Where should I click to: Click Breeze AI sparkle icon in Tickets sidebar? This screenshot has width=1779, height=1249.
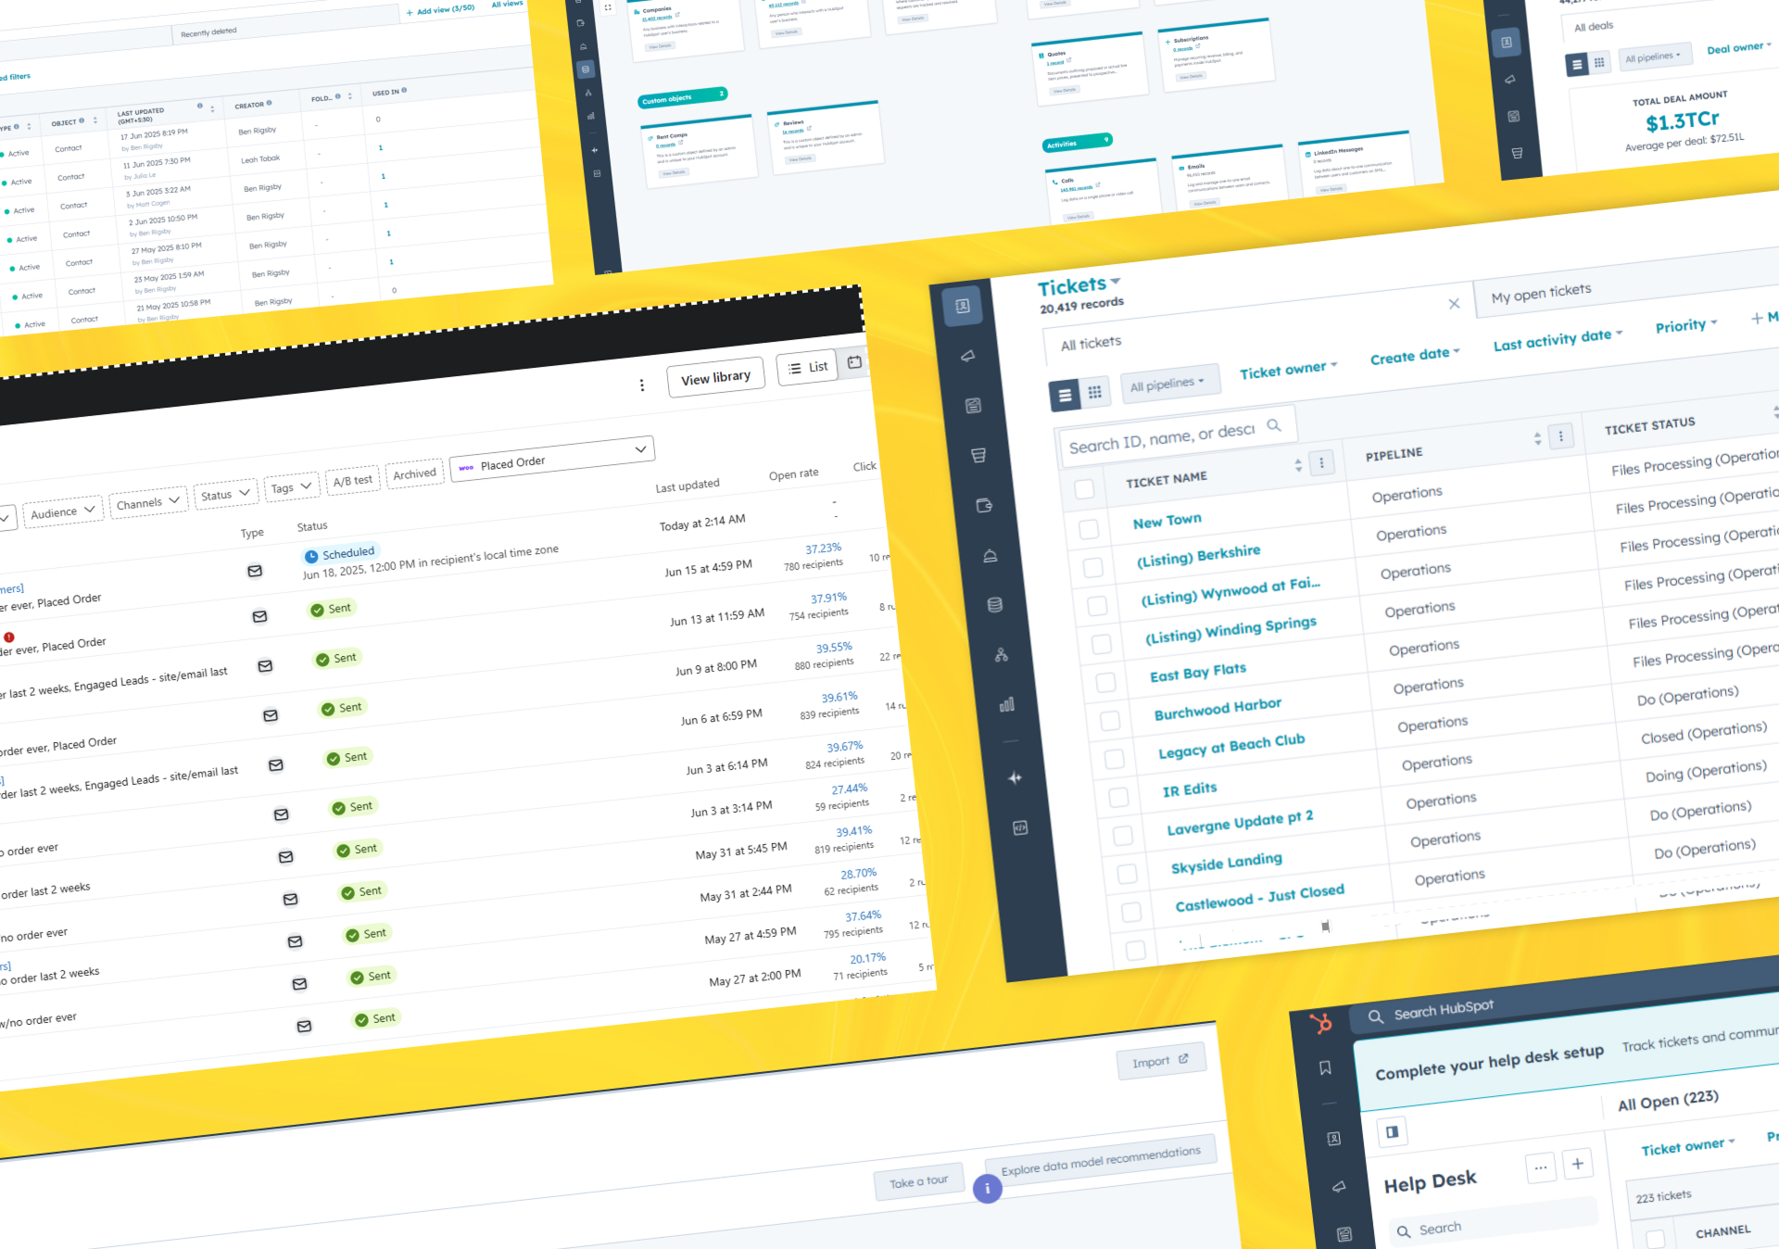point(1015,778)
